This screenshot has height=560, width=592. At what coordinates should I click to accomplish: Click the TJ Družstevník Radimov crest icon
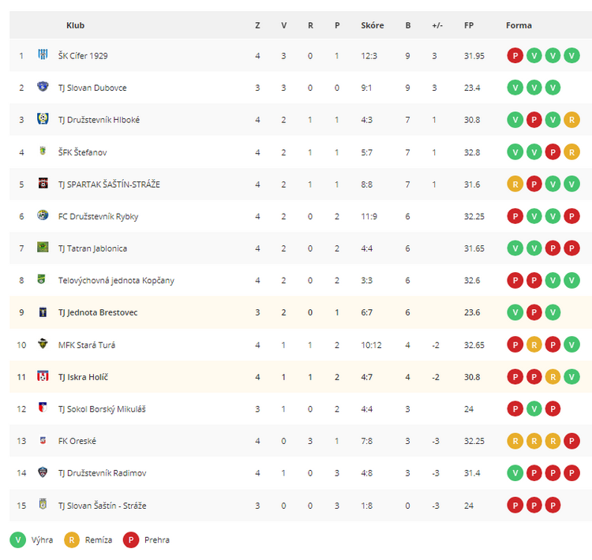[43, 472]
